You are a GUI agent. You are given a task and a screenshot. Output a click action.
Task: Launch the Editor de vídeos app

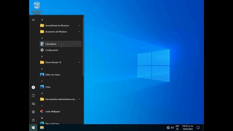pos(60,75)
